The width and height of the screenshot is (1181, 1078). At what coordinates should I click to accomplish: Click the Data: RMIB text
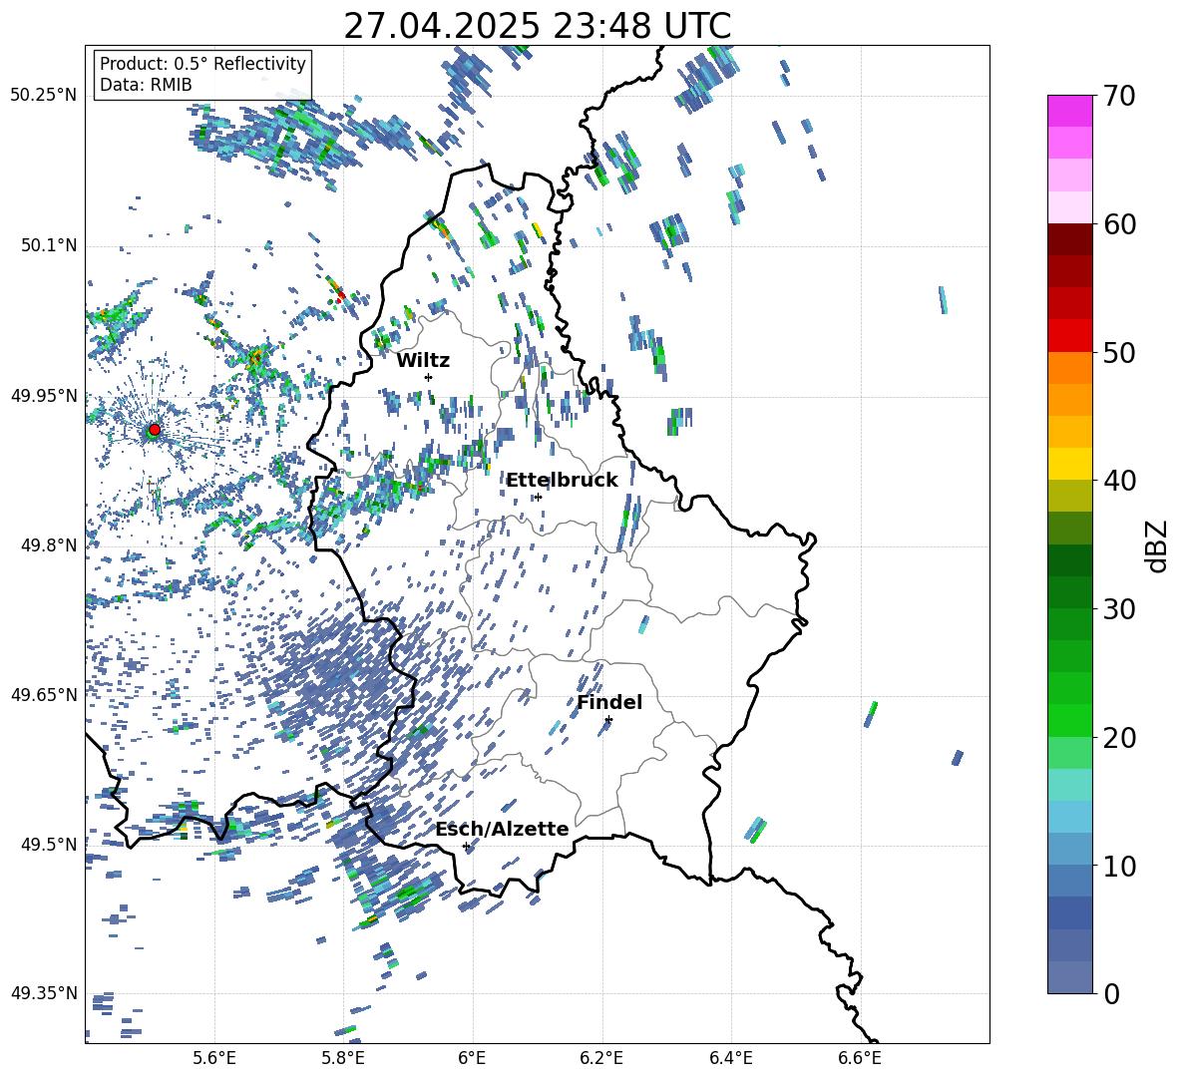click(x=146, y=85)
